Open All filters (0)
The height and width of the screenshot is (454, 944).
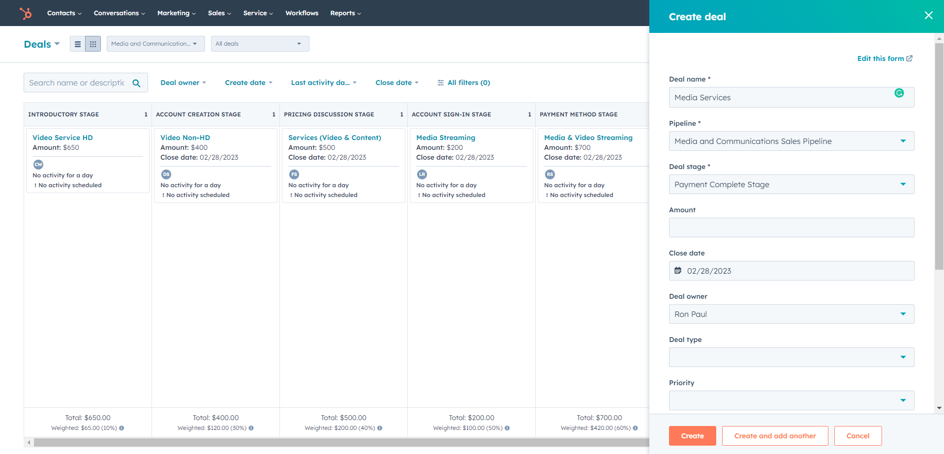pos(464,83)
